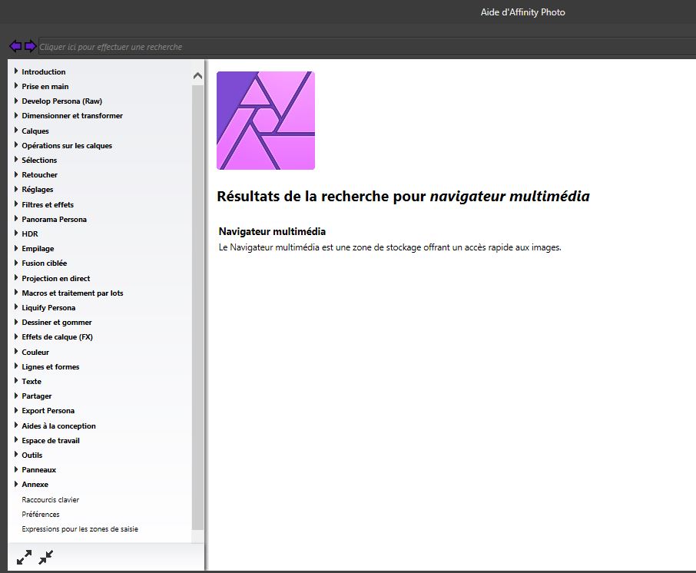Select the Partager topic label

(37, 396)
